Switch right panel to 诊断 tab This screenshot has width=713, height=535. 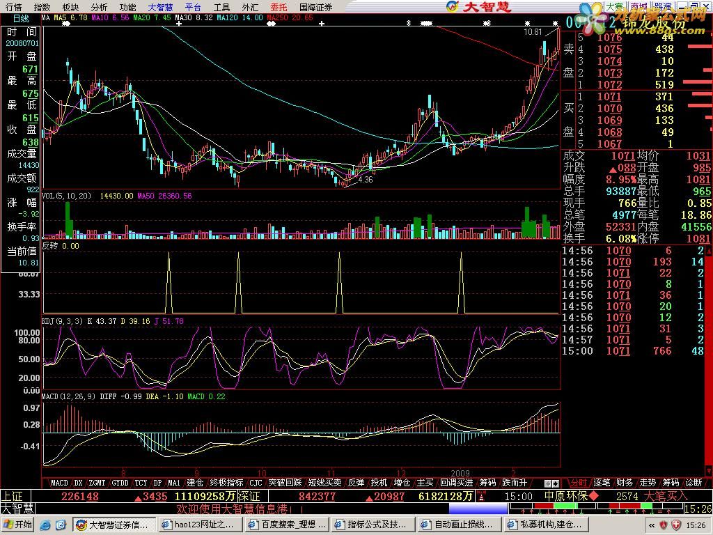pyautogui.click(x=694, y=483)
